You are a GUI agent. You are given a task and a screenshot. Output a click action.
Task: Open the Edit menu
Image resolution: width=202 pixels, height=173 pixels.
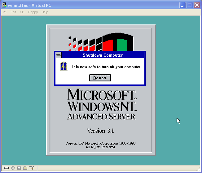click(13, 12)
